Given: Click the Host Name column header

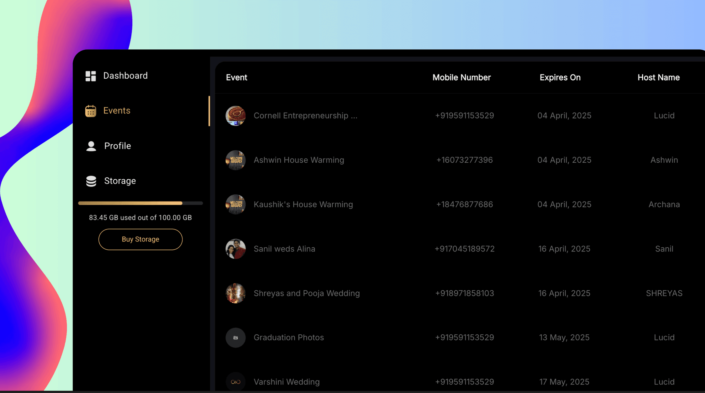Looking at the screenshot, I should (658, 77).
